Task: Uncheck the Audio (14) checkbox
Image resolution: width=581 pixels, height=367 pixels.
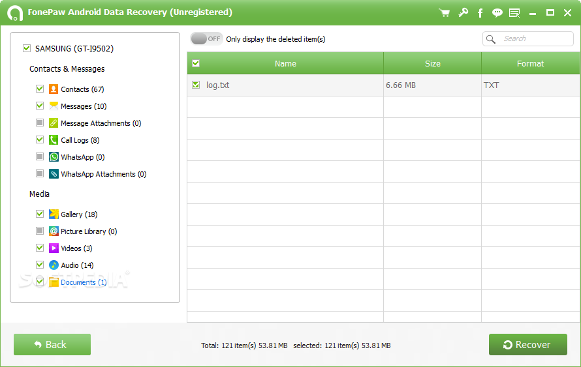Action: click(x=40, y=265)
